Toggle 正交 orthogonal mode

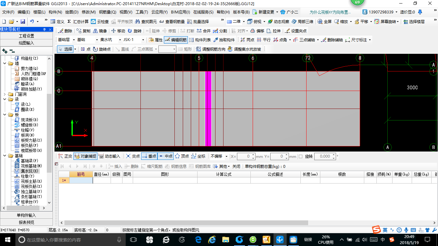(x=65, y=156)
